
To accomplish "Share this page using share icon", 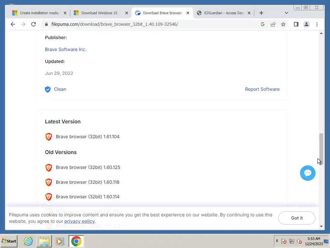I will 273,24.
